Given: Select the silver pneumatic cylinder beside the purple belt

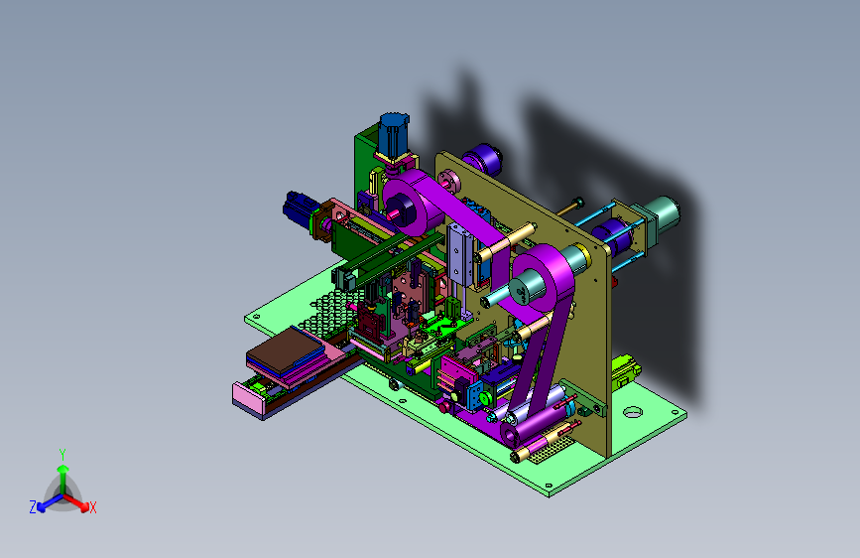Looking at the screenshot, I should tap(459, 254).
